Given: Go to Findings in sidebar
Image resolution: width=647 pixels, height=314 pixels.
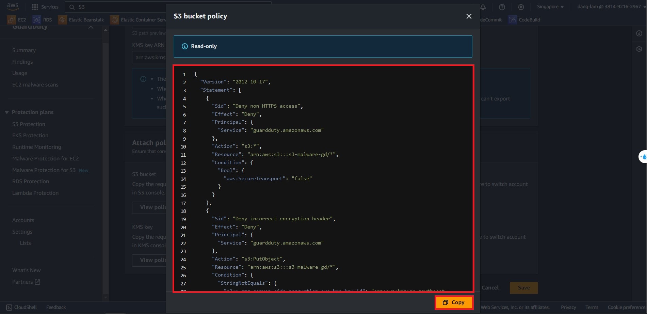Looking at the screenshot, I should click(22, 62).
